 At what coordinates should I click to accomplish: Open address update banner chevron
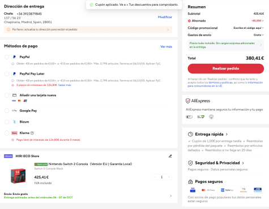pyautogui.click(x=168, y=29)
